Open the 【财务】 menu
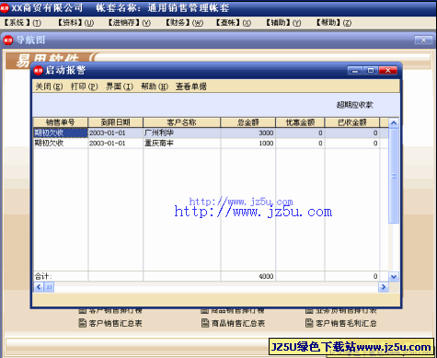437x358 pixels. 184,23
